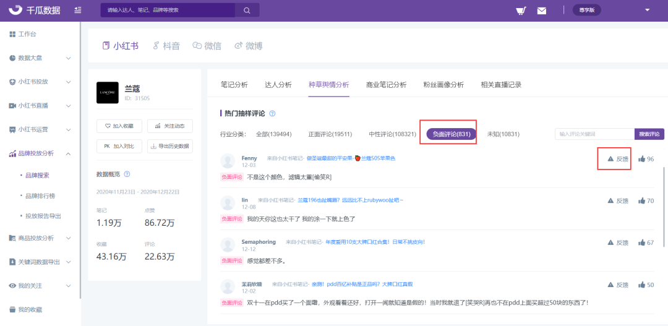Image resolution: width=668 pixels, height=326 pixels.
Task: Click the 千瓜数据 logo
Action: [35, 10]
